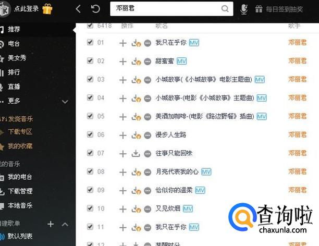The height and width of the screenshot is (246, 319).
Task: Click the 歌名 column header
Action: click(x=162, y=26)
